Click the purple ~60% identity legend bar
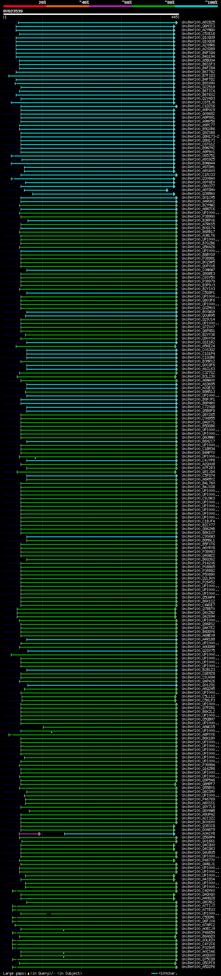The height and width of the screenshot is (976, 221). 111,6
